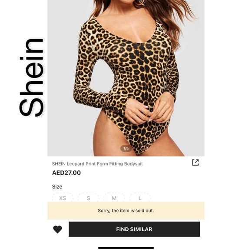Choose size M option
252x252 pixels.
click(x=114, y=198)
